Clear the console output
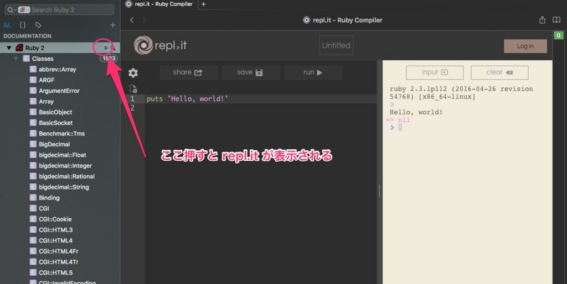 click(x=499, y=72)
